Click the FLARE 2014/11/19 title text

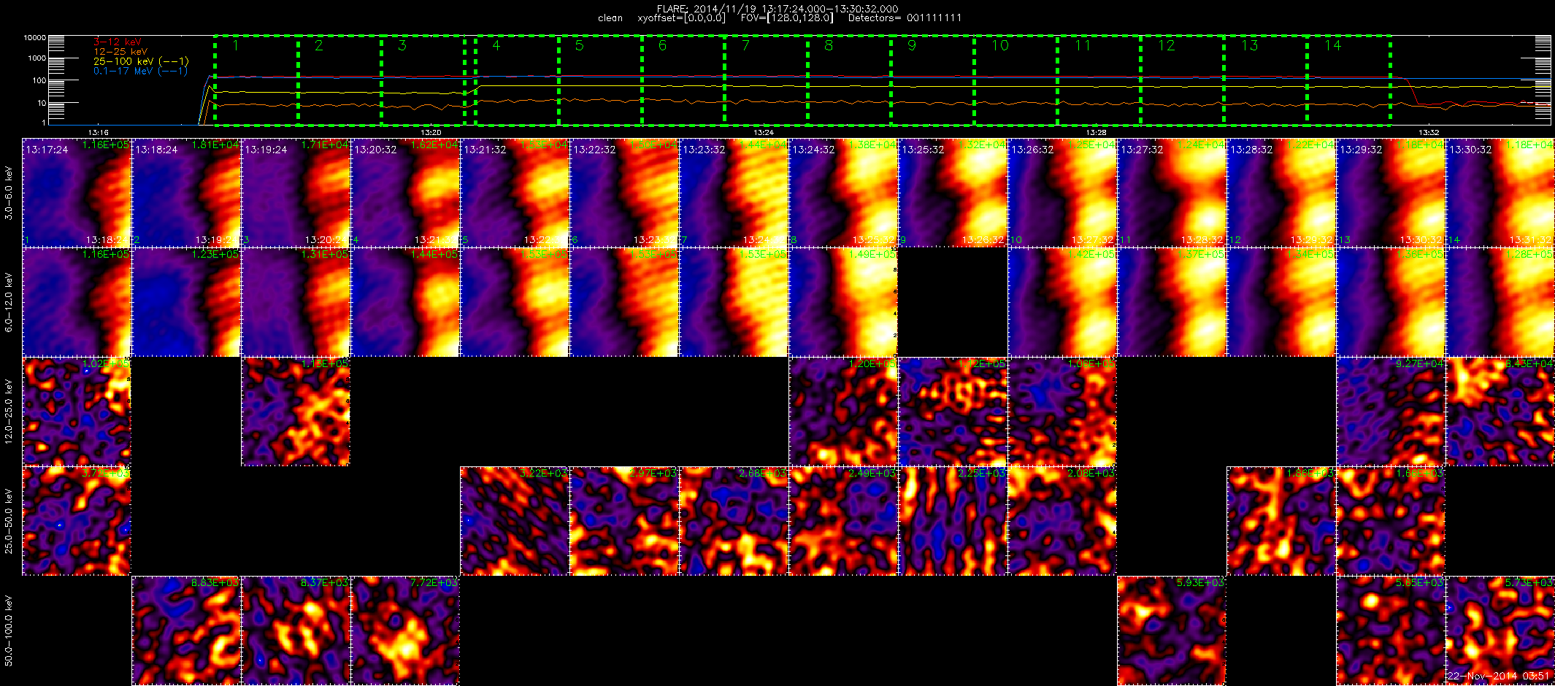tap(777, 9)
